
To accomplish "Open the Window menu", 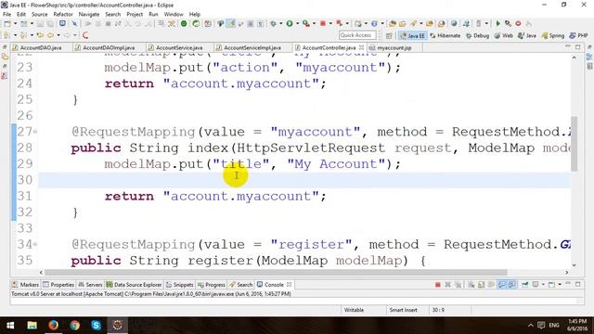I will click(174, 15).
